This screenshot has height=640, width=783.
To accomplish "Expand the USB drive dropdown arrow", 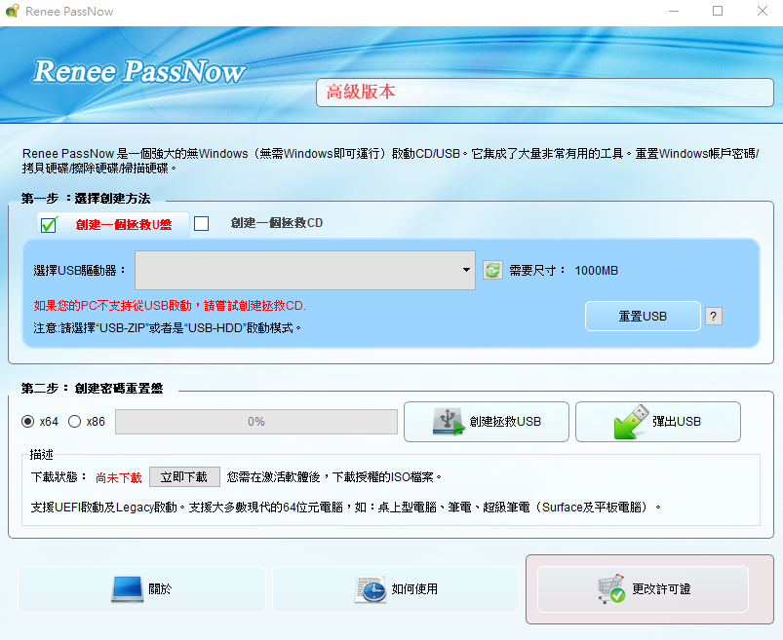I will 467,270.
